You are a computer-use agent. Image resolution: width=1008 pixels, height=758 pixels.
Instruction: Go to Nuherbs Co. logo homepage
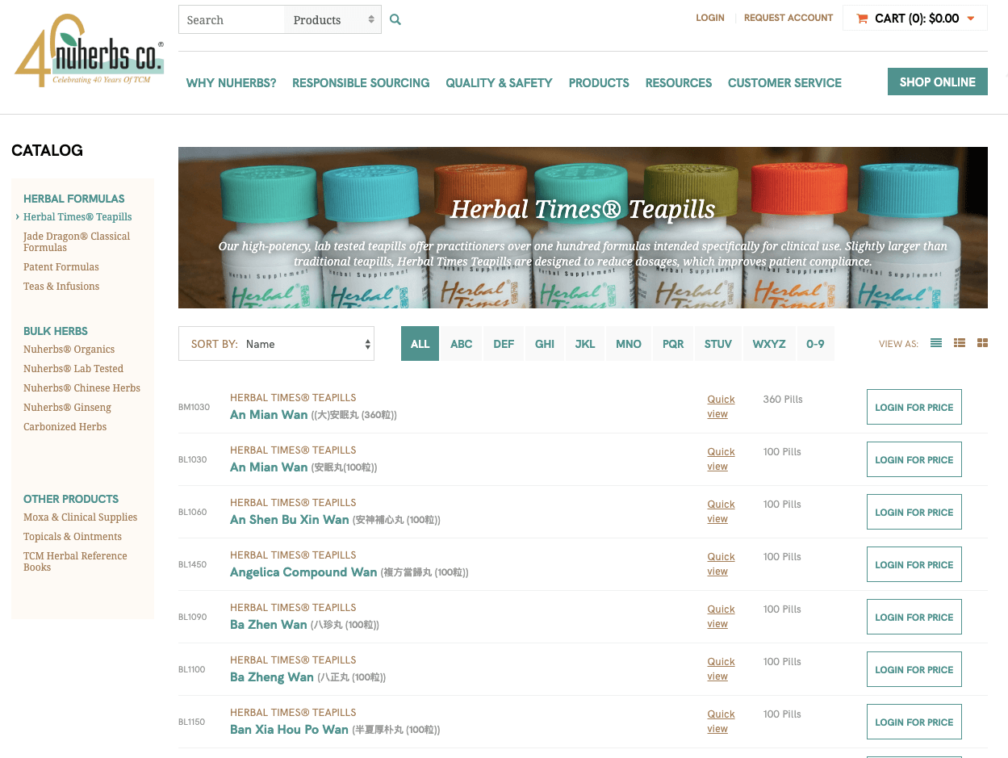[90, 50]
